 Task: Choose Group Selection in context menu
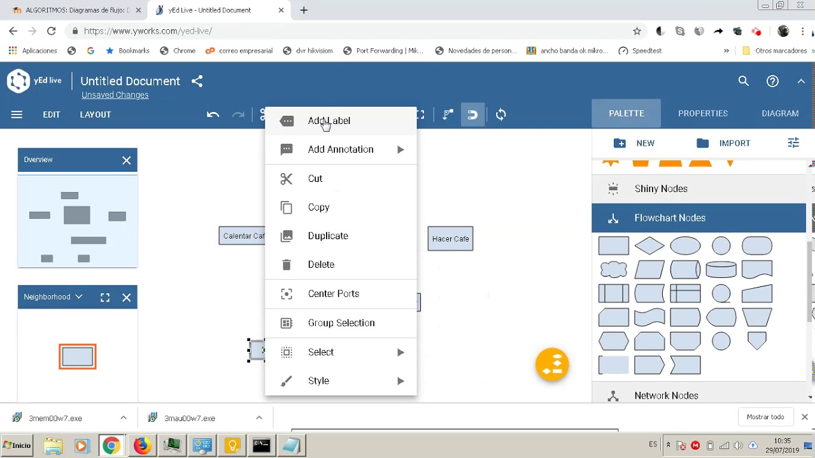(x=341, y=323)
